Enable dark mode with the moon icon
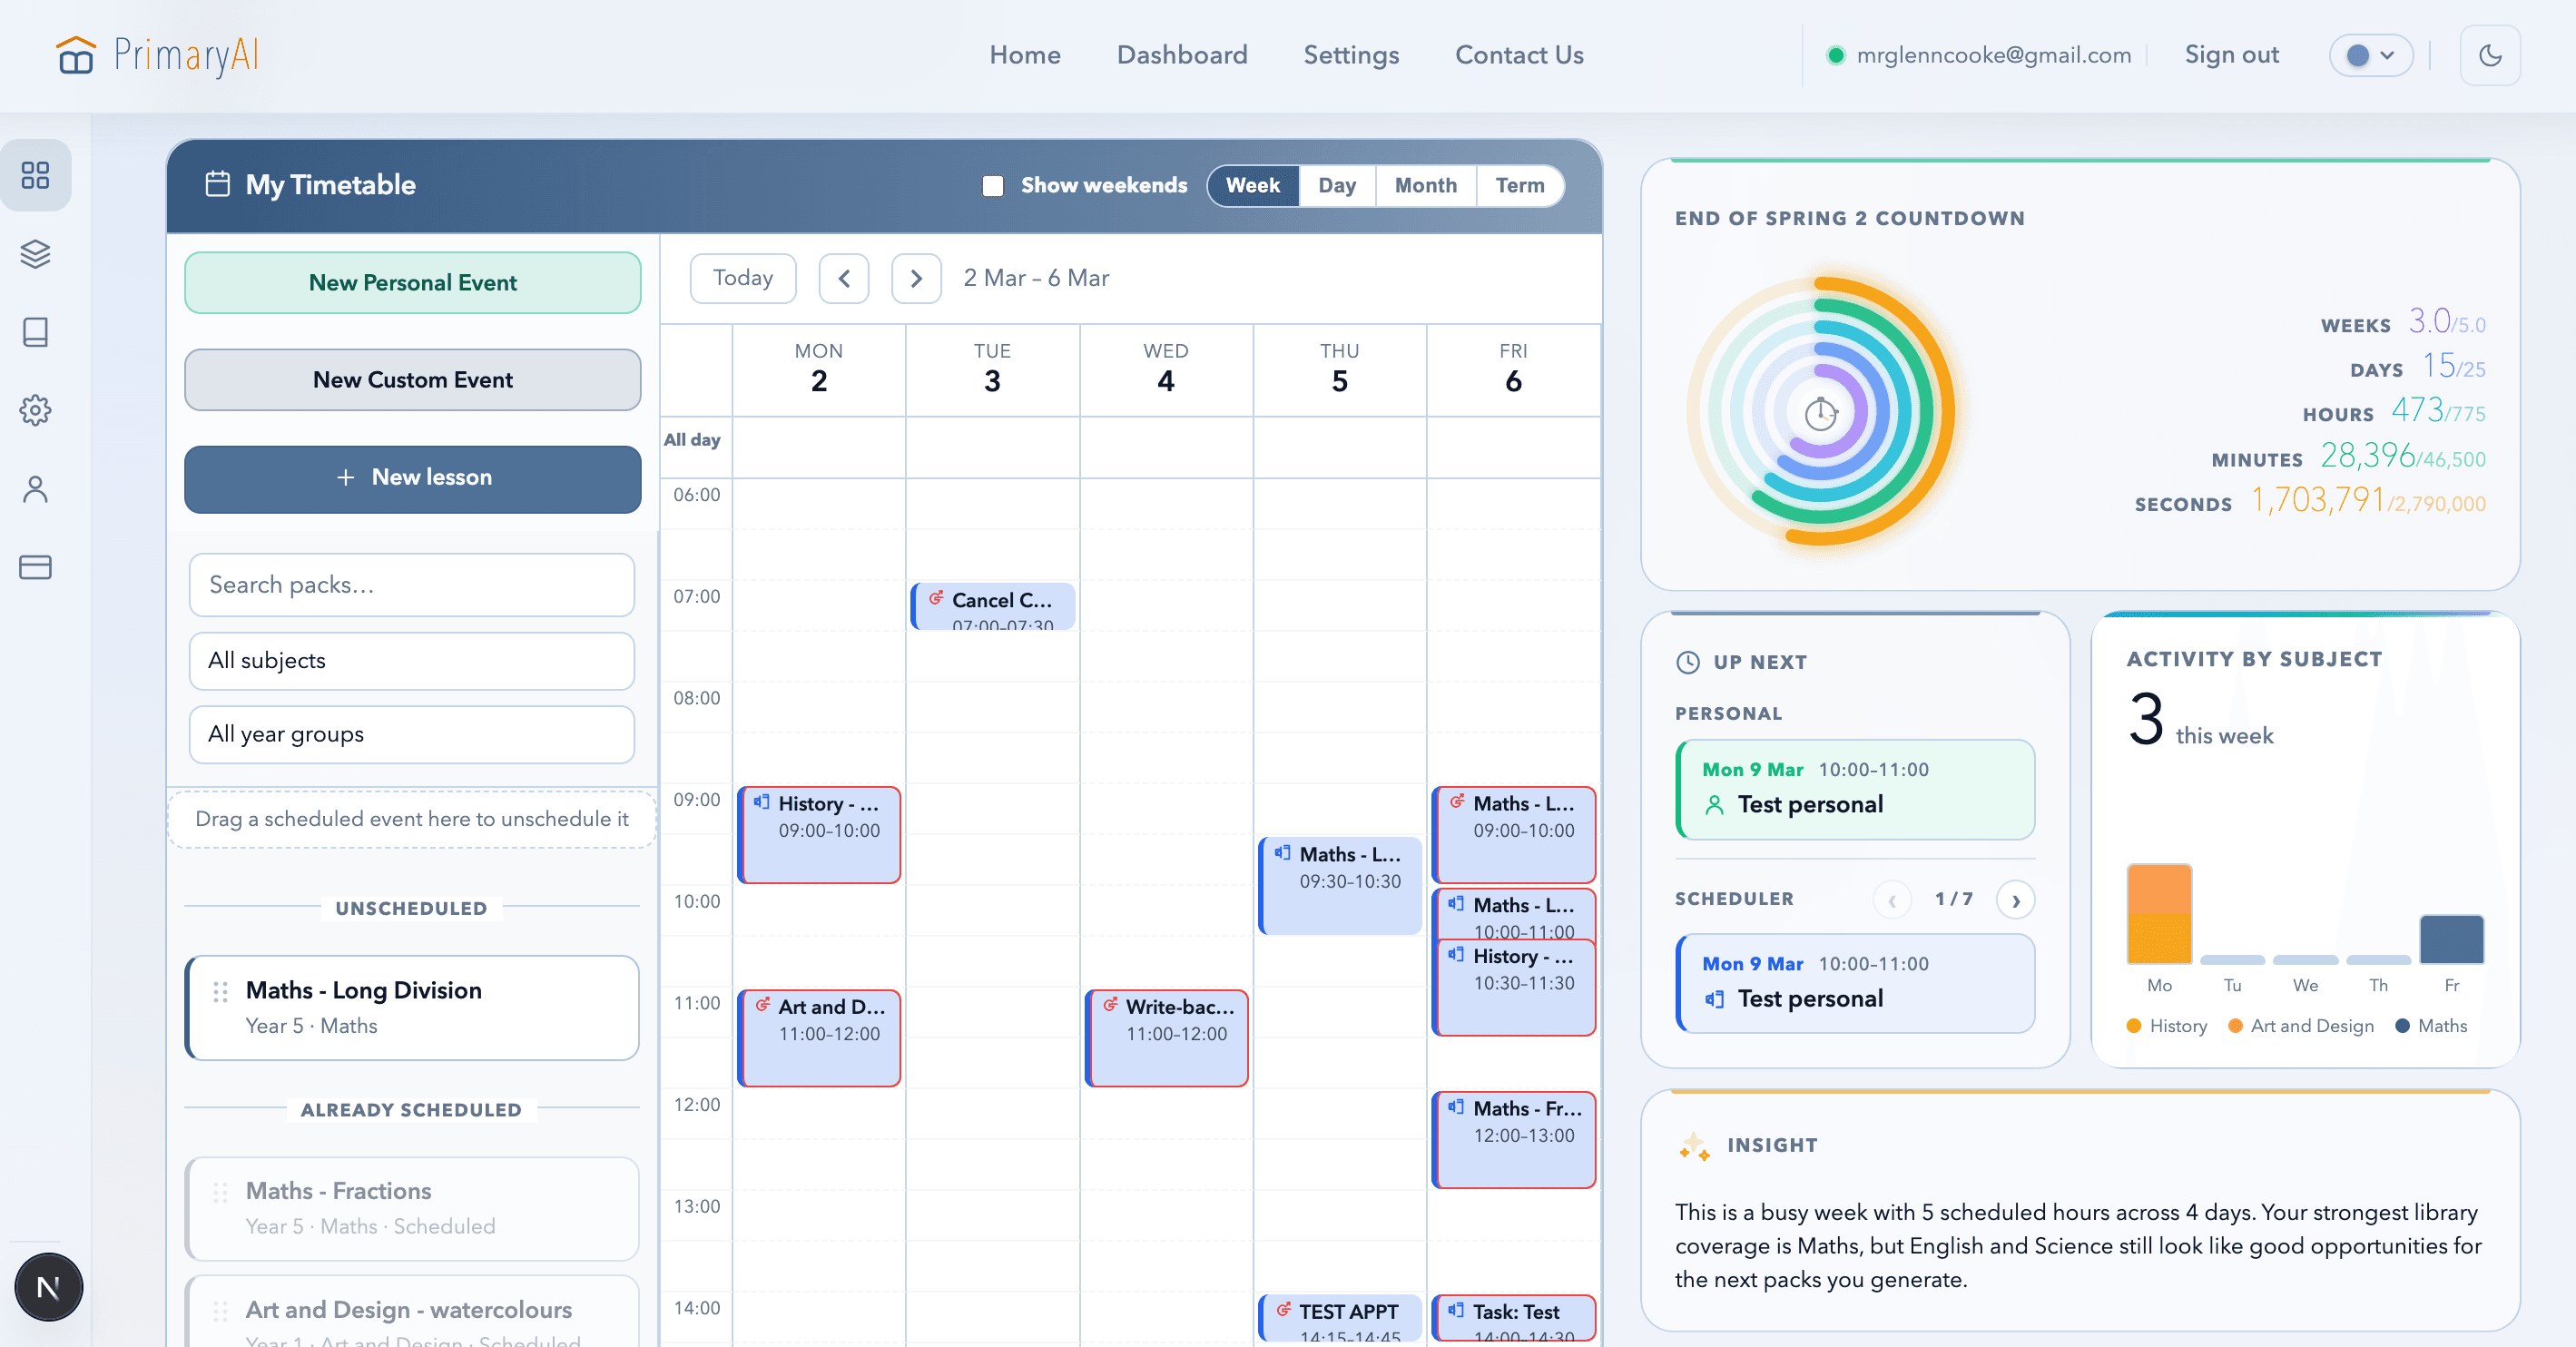The width and height of the screenshot is (2576, 1347). pos(2491,55)
